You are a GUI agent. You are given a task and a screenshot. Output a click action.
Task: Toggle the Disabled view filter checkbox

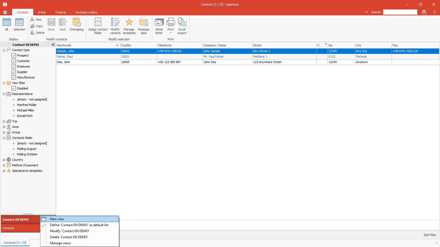point(14,88)
